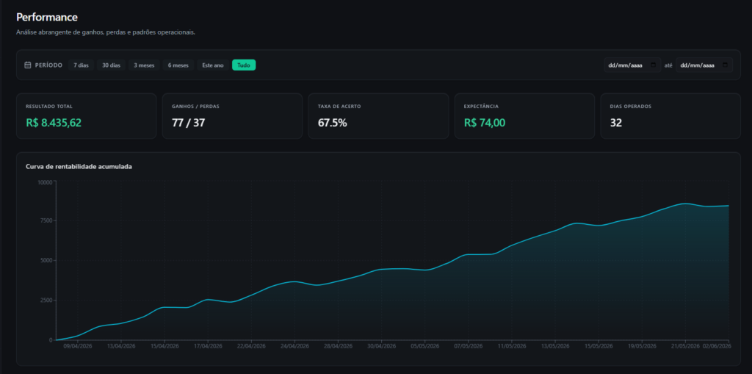Choose the 3 meses period option
Viewport: 752px width, 374px height.
(x=144, y=65)
